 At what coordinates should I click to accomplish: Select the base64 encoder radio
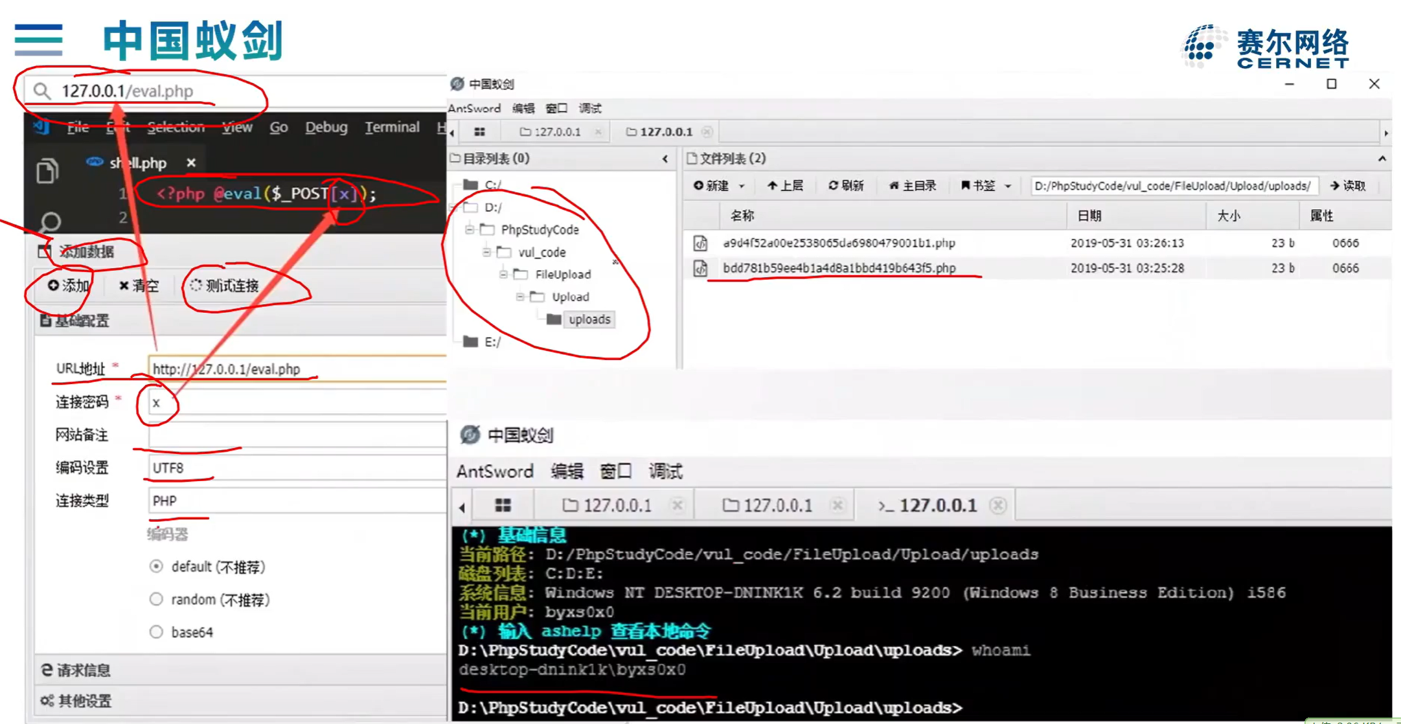point(156,632)
